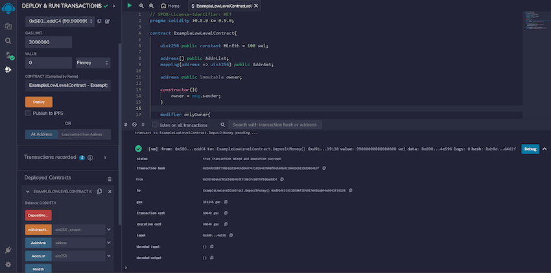Show Transactions recorded info icon
The image size is (551, 273).
coord(90,158)
